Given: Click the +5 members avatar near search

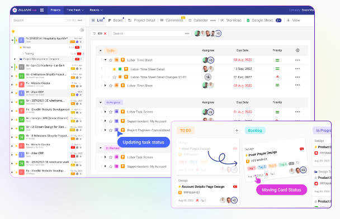Looking at the screenshot, I should click(218, 34).
